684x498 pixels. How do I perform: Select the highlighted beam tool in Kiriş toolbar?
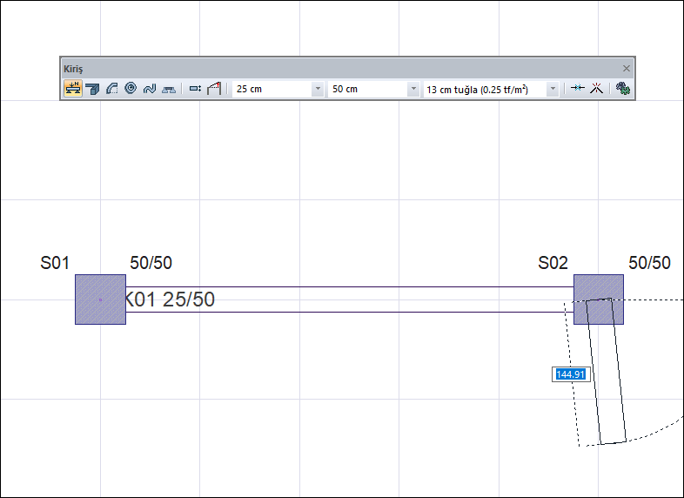(x=73, y=89)
